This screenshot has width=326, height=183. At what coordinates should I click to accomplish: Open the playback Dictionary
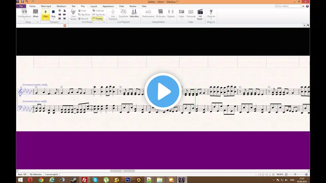(161, 13)
